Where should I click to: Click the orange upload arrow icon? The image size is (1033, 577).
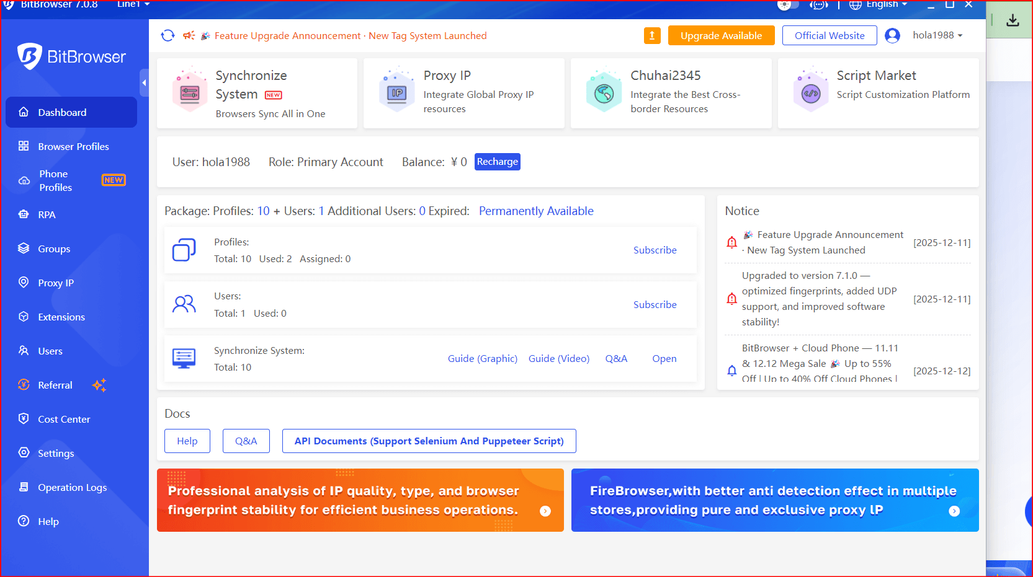click(652, 36)
